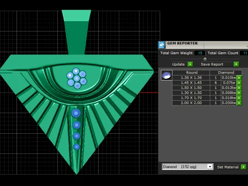248x186 pixels.
Task: Click the 0.07tw weight cell
Action: point(229,83)
